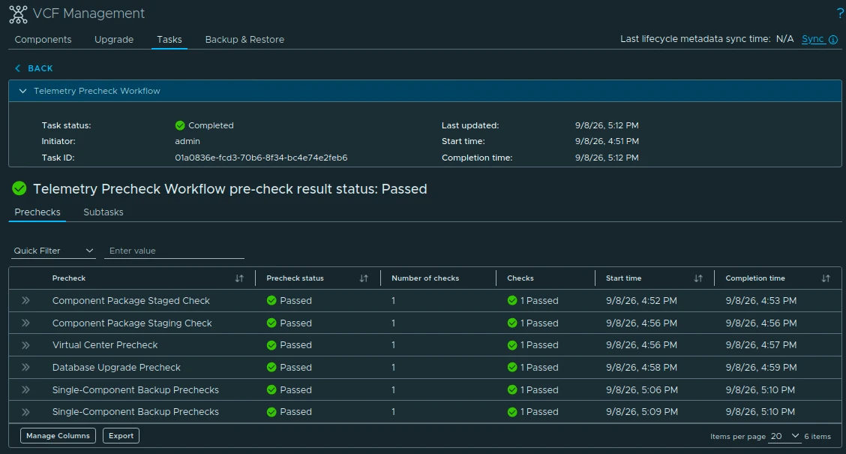Click the Enter value filter field
This screenshot has height=454, width=846.
coord(174,251)
